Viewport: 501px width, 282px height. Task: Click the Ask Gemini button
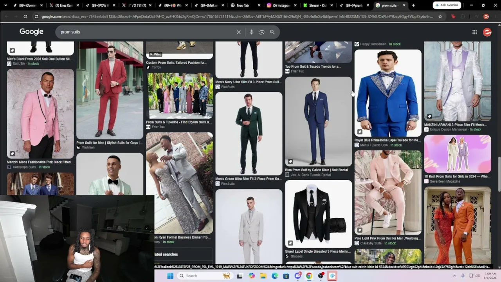447,5
